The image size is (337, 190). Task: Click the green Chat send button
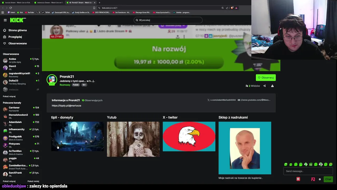pos(328,179)
